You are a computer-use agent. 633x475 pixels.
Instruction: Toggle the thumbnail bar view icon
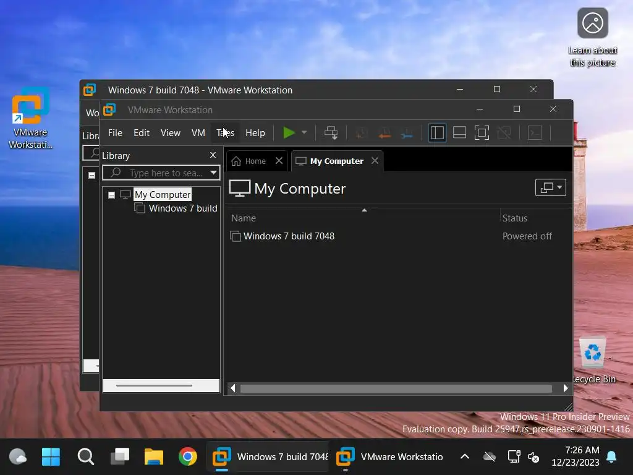coord(459,132)
